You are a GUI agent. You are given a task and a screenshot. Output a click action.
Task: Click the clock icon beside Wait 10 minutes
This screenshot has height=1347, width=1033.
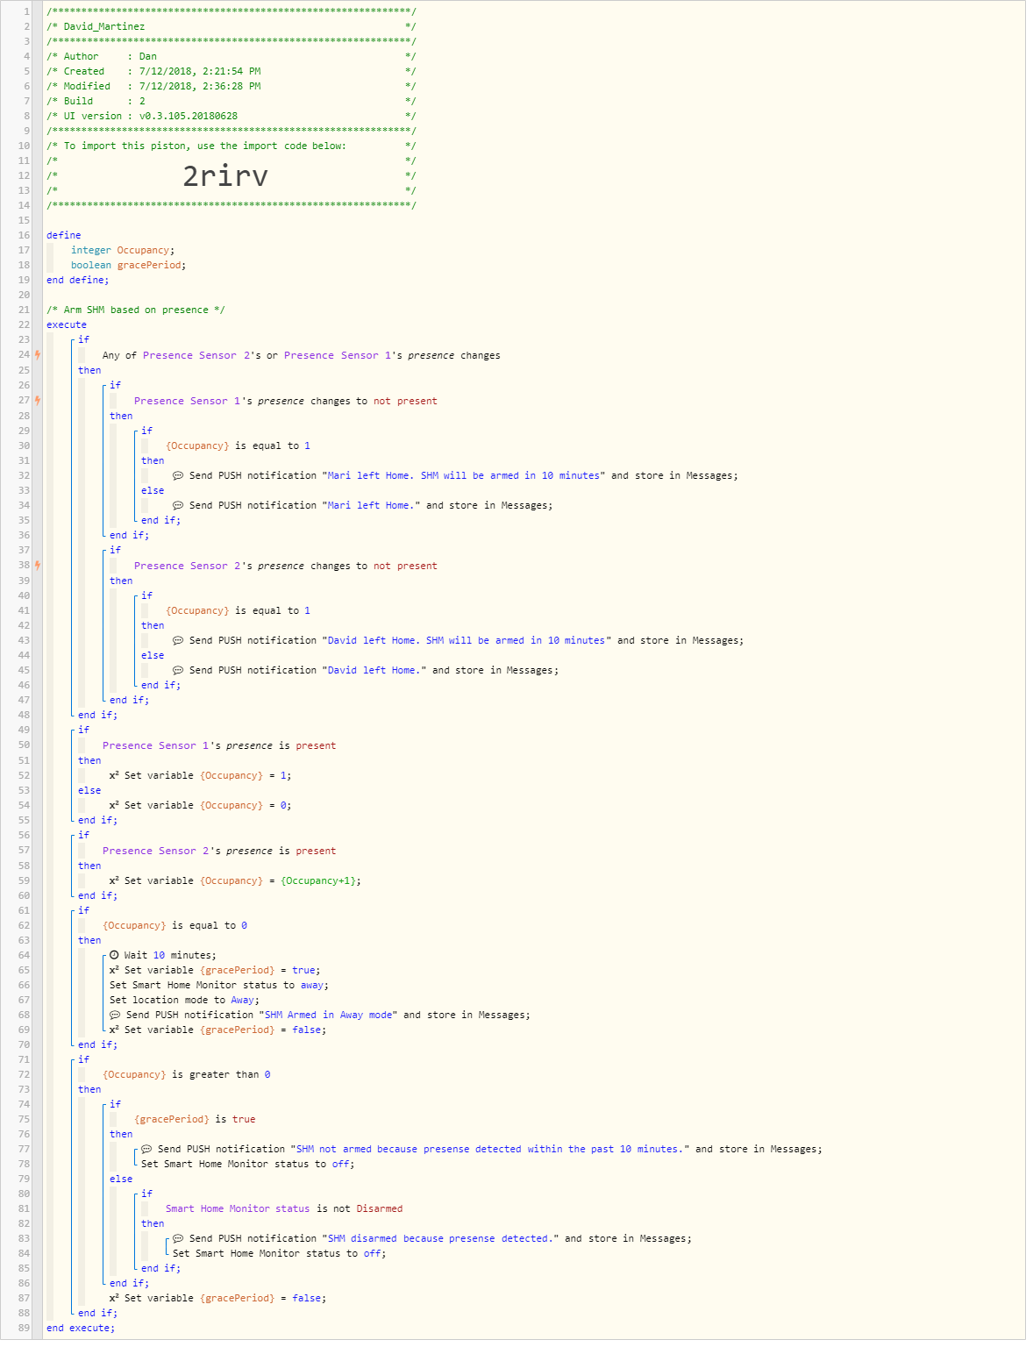coord(114,955)
